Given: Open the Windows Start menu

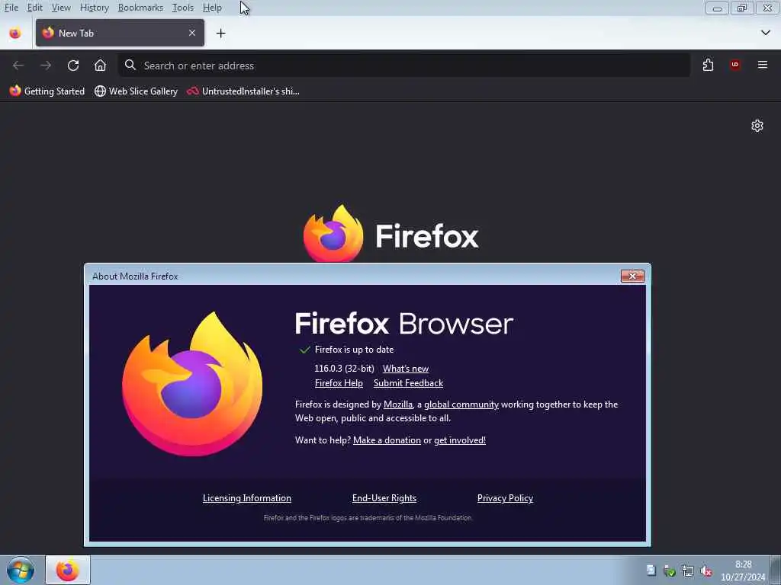Looking at the screenshot, I should 21,570.
